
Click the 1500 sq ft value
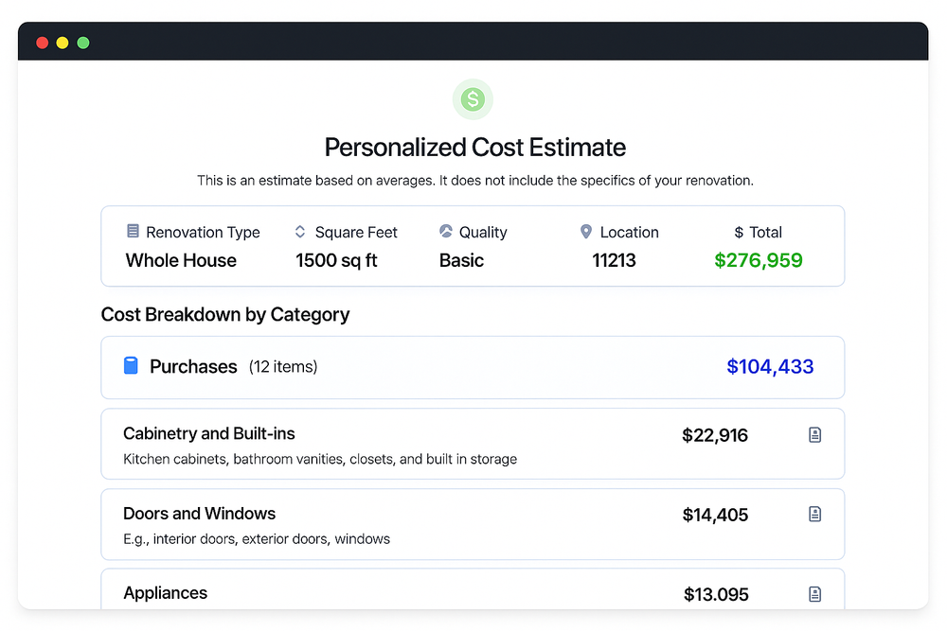[336, 260]
